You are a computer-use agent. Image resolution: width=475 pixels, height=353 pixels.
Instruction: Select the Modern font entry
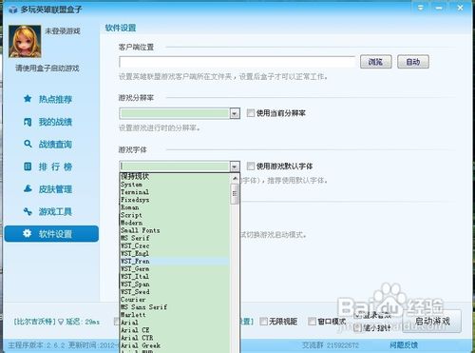[175, 223]
